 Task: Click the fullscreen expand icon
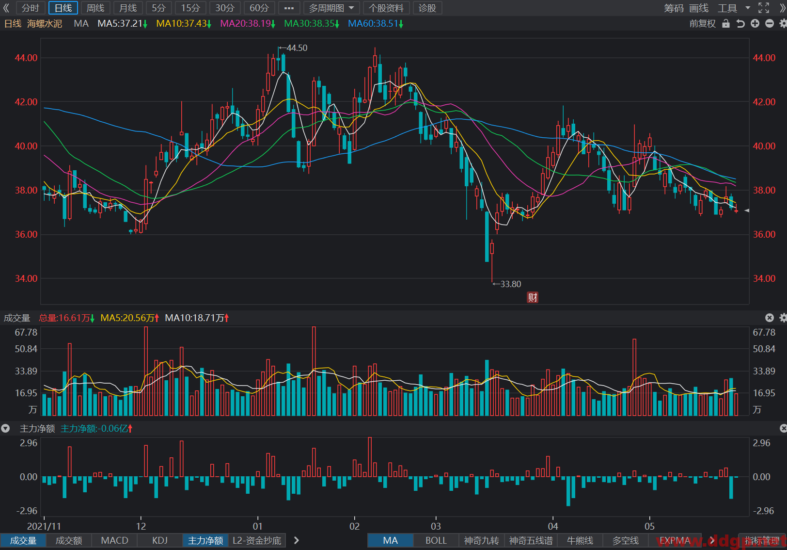[764, 8]
